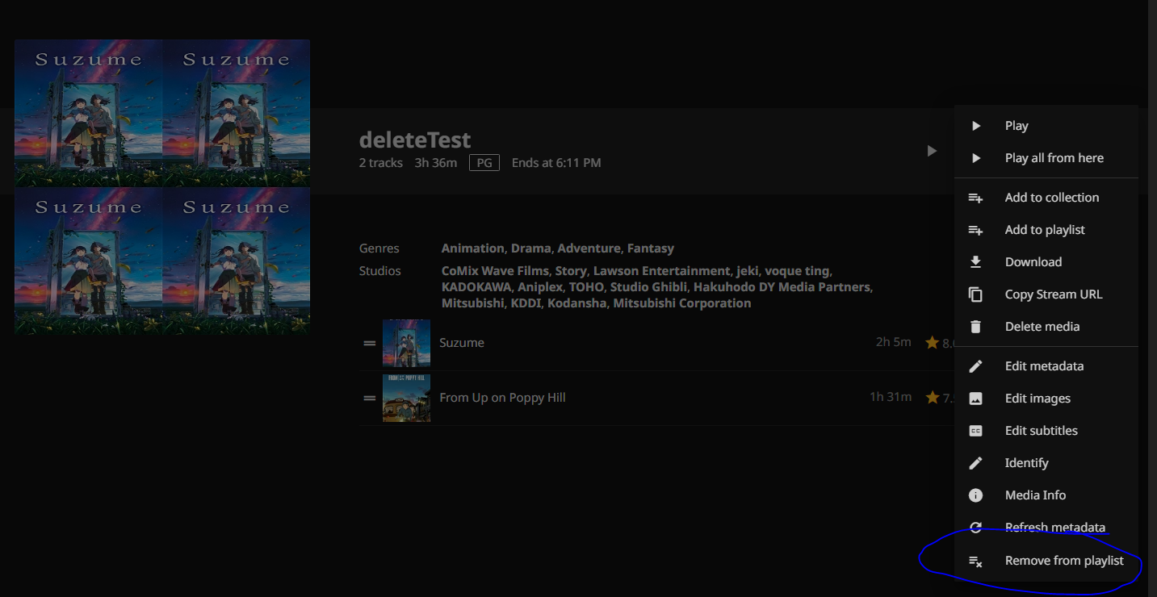Grab the drag handle beside Suzume
Image resolution: width=1157 pixels, height=597 pixels.
tap(370, 343)
